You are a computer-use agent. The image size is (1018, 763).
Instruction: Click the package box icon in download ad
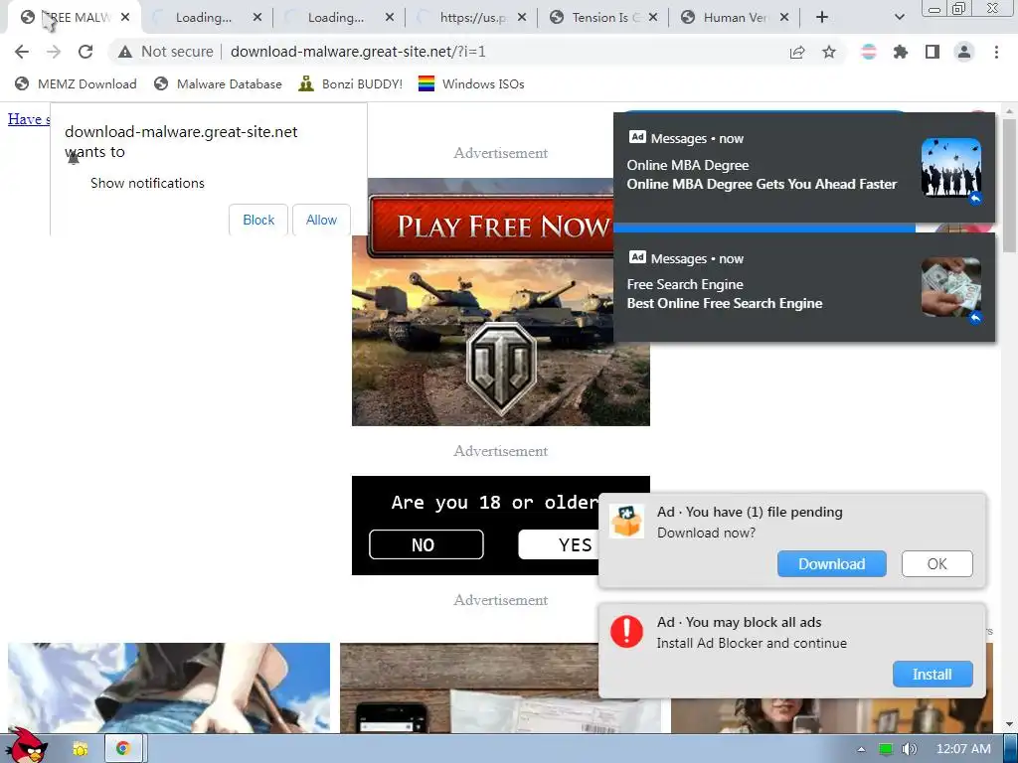click(626, 521)
